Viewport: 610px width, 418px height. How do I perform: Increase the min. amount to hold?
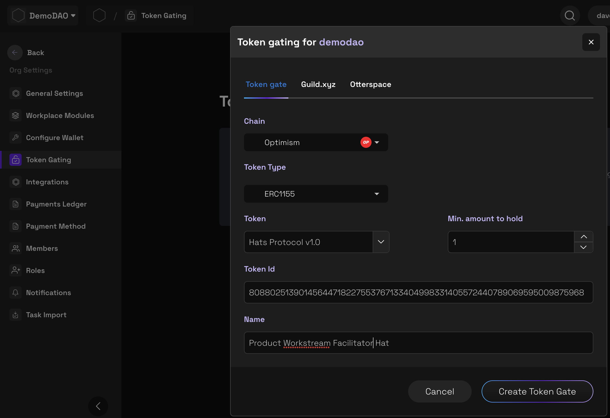click(584, 237)
